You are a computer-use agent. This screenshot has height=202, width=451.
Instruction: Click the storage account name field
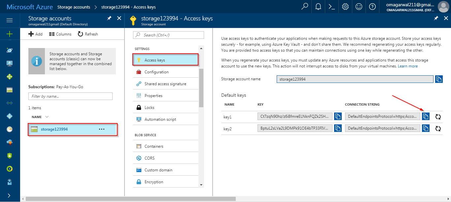[x=355, y=79]
